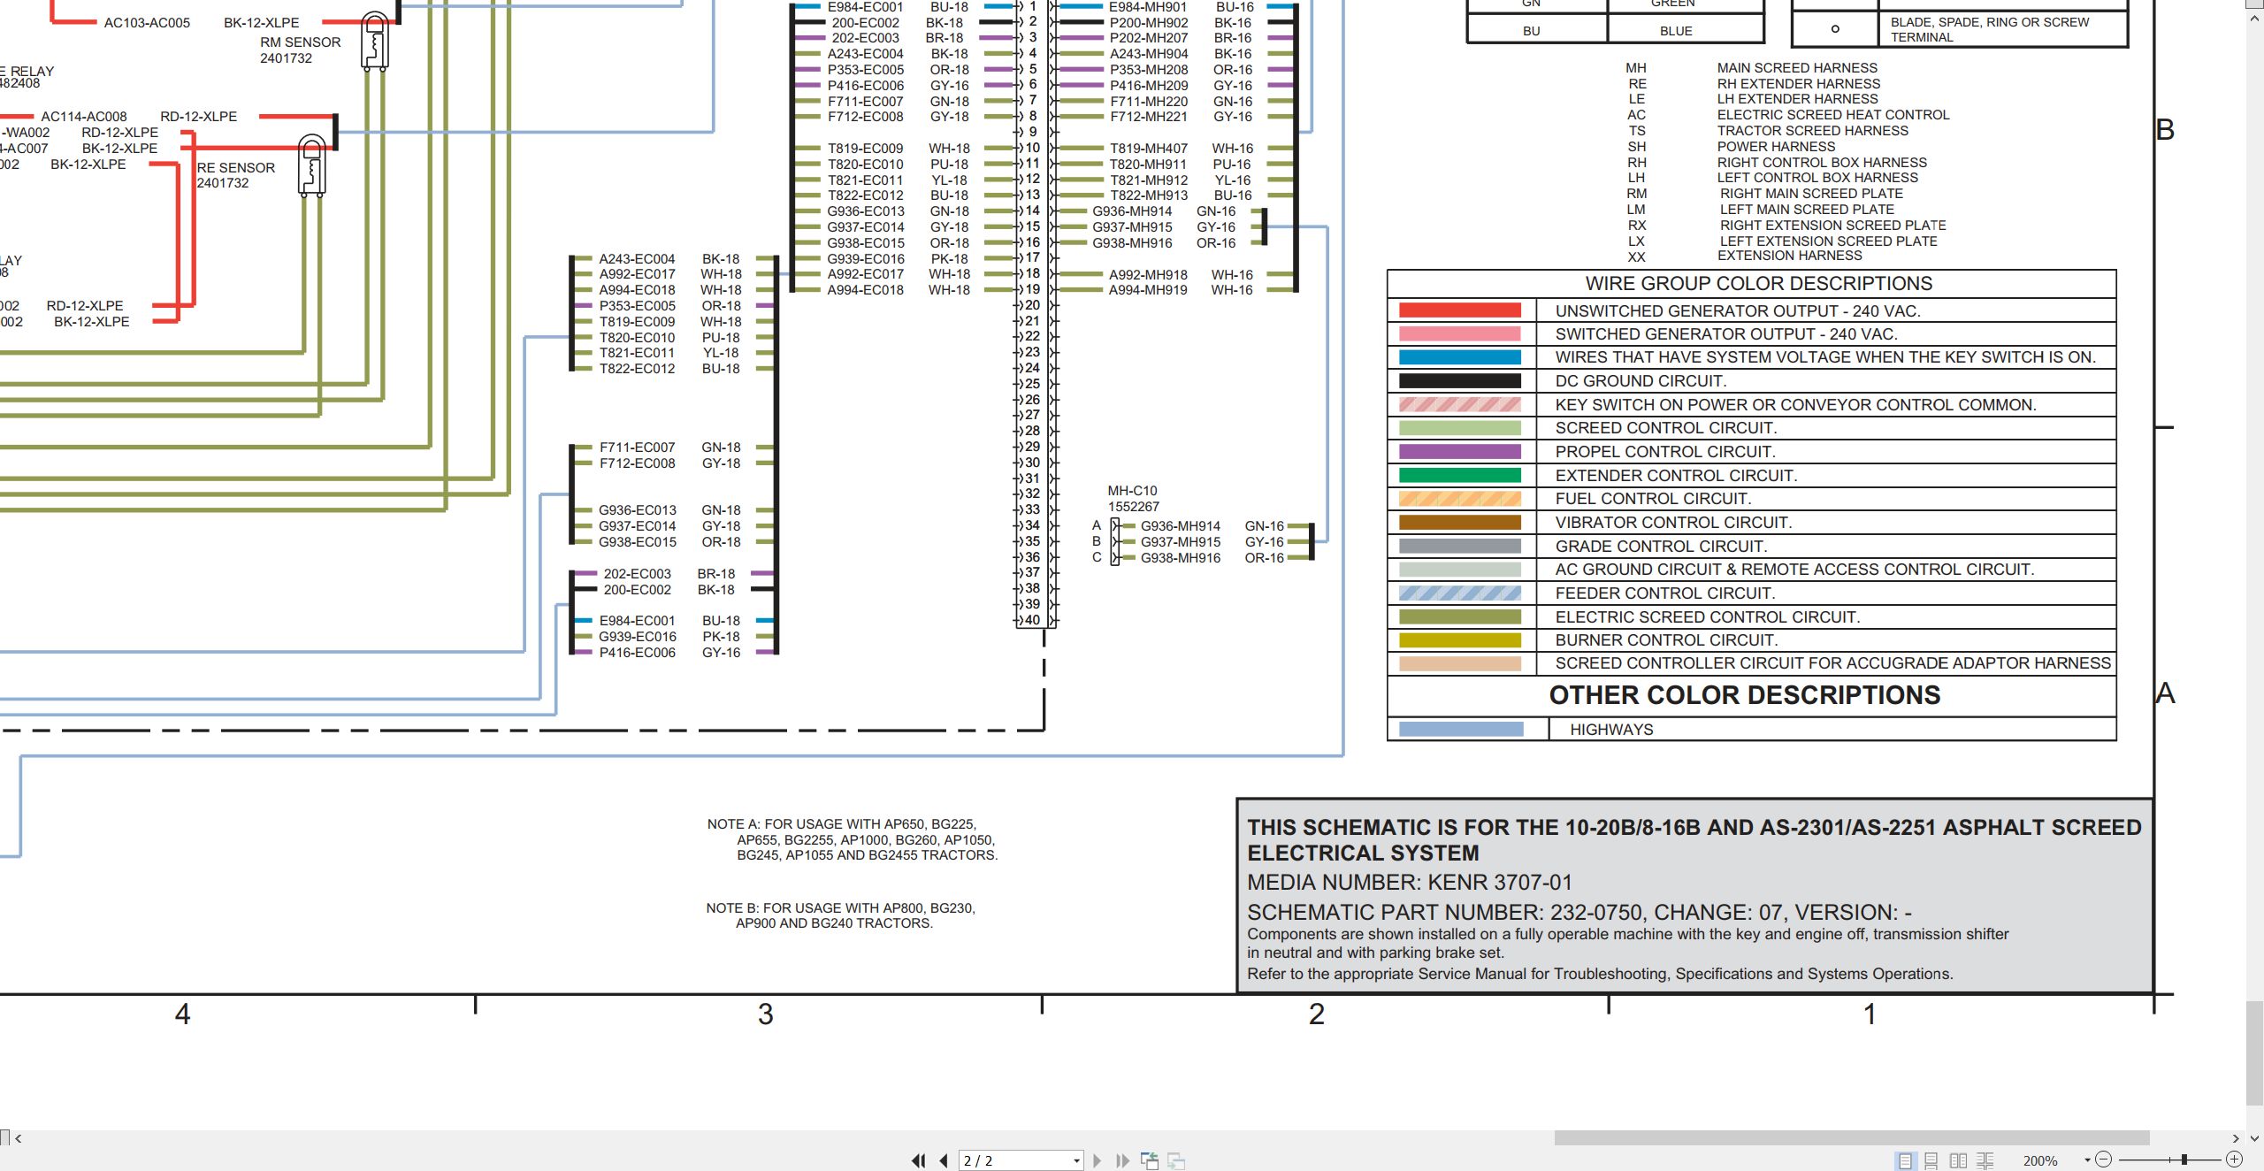Go to the previous page
2264x1171 pixels.
(944, 1160)
